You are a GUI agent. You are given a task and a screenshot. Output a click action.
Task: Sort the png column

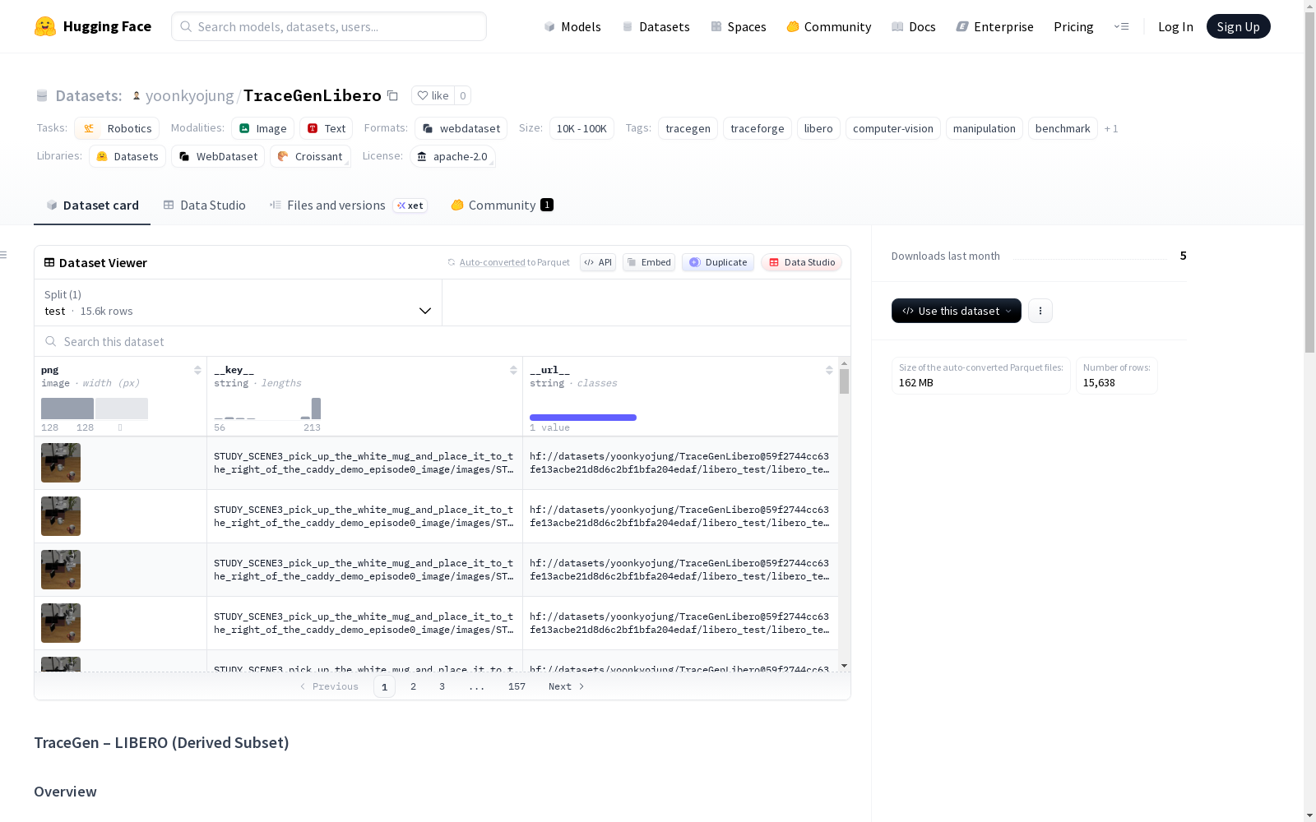coord(197,370)
